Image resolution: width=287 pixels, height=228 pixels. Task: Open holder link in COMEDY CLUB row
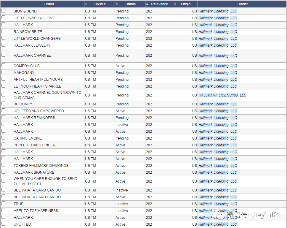(218, 66)
